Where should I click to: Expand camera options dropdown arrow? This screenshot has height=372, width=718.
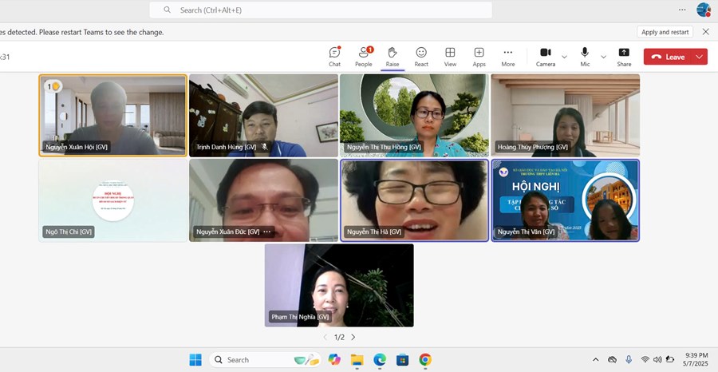coord(564,57)
